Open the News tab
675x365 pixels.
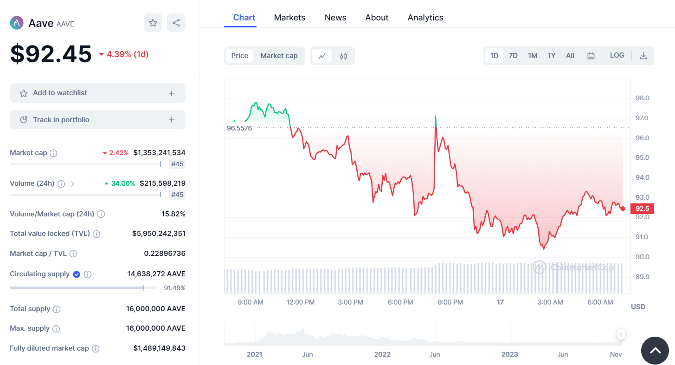click(335, 18)
